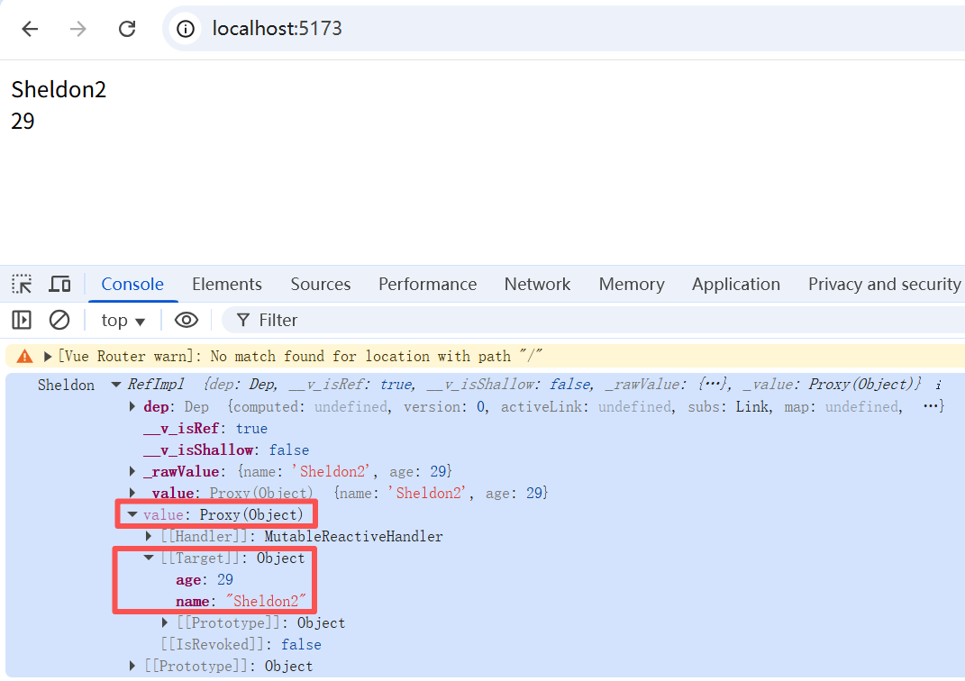The height and width of the screenshot is (681, 965).
Task: Clear the console with the ban icon
Action: coord(59,320)
